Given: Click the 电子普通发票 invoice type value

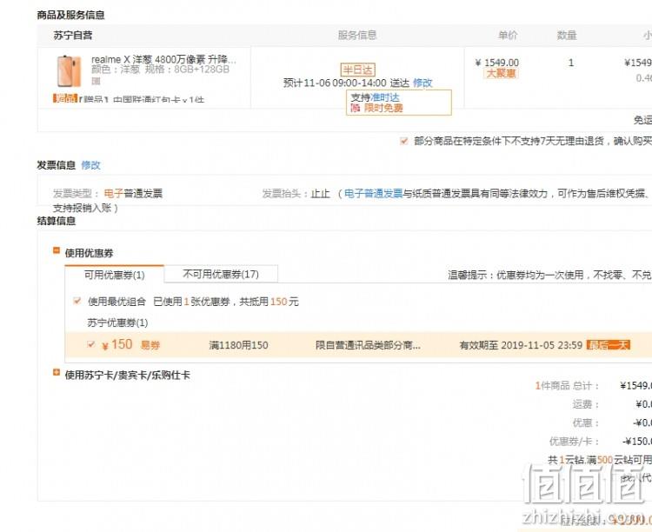Looking at the screenshot, I should (x=133, y=194).
